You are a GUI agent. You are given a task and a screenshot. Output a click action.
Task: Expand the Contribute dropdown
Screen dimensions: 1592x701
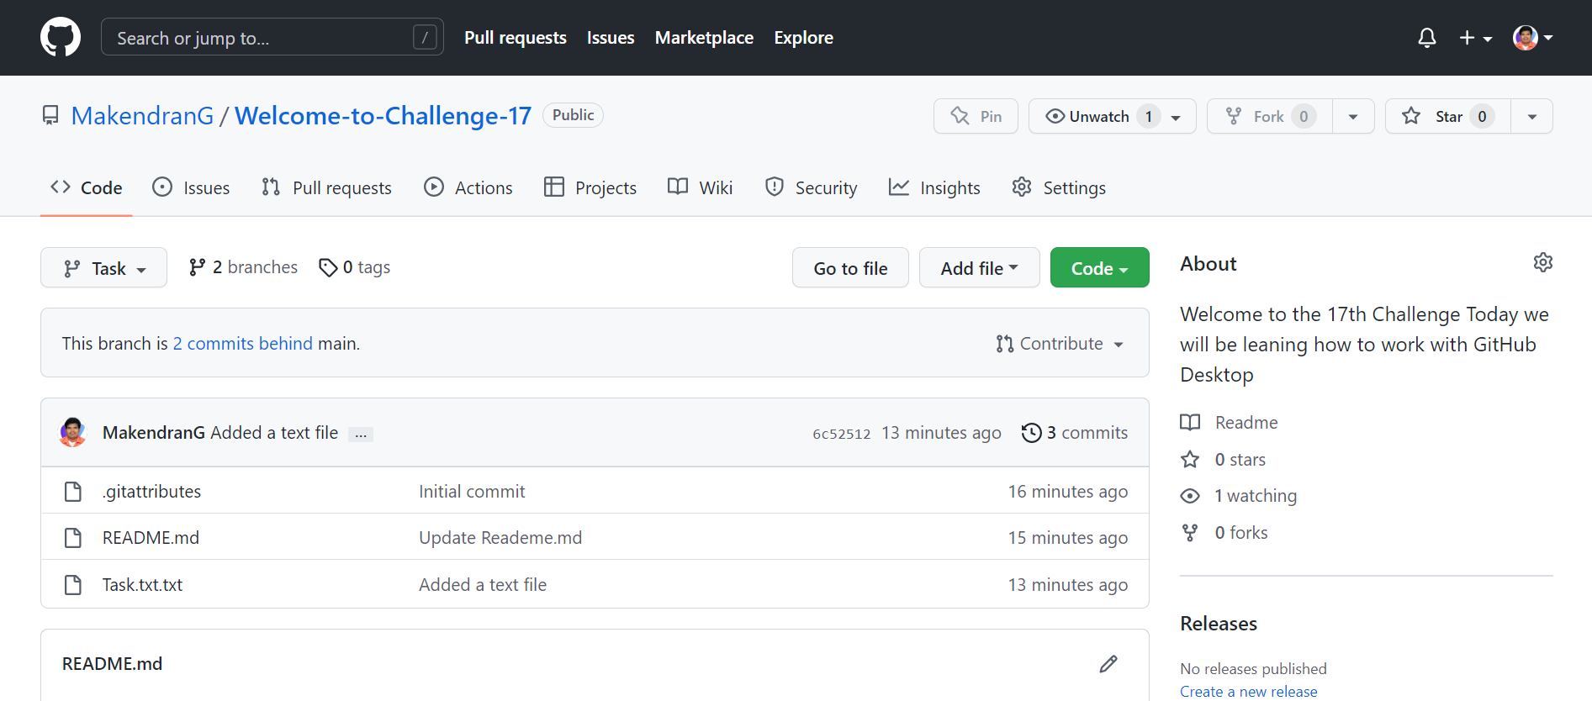(x=1060, y=344)
